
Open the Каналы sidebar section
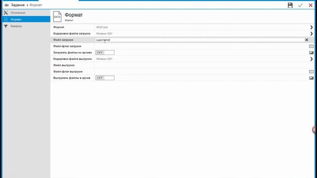coord(26,26)
